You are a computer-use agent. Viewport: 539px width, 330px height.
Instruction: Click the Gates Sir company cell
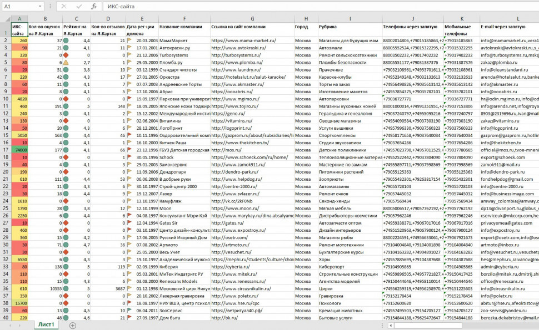pos(184,223)
